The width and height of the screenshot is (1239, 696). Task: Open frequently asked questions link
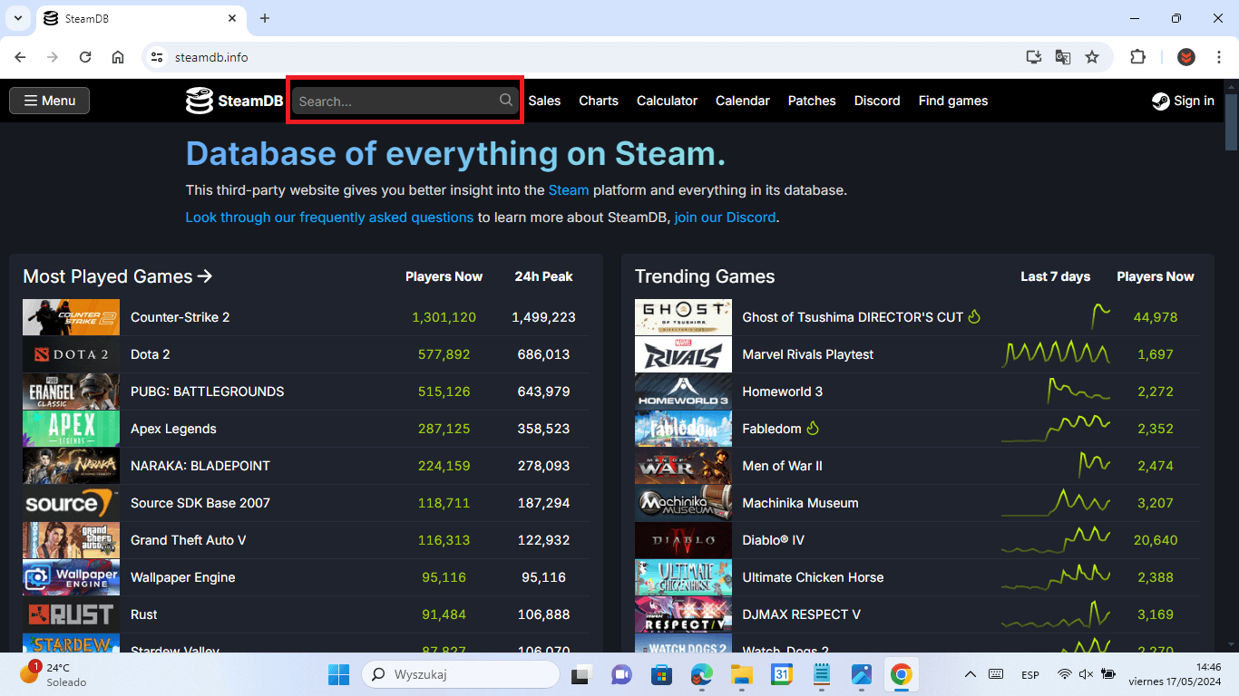pyautogui.click(x=329, y=217)
